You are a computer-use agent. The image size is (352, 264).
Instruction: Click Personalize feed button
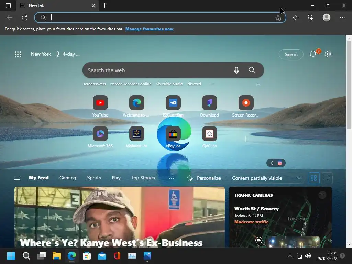point(204,178)
